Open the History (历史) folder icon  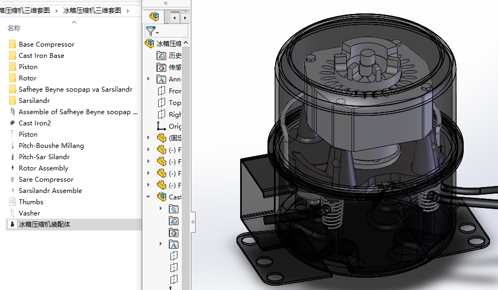click(161, 56)
